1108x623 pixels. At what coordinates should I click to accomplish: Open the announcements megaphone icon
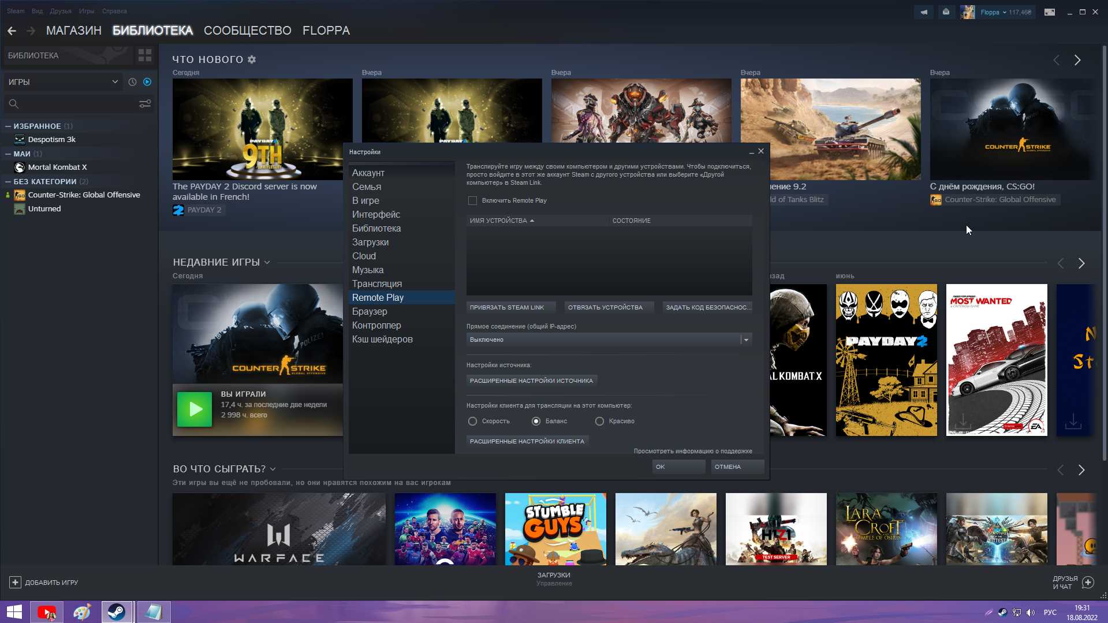pyautogui.click(x=924, y=12)
